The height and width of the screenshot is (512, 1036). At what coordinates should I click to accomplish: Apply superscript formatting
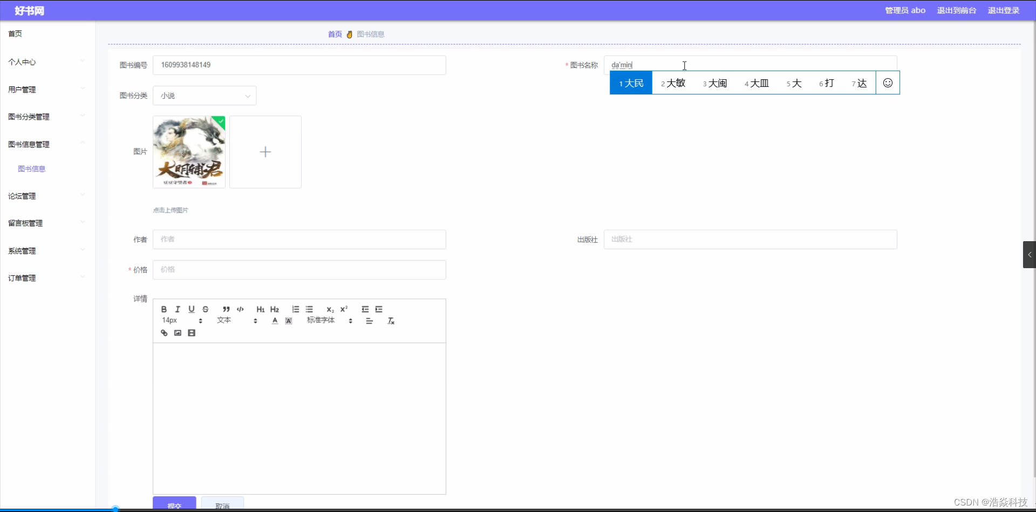point(344,309)
